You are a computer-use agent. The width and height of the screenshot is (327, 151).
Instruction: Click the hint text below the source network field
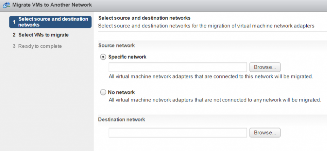pos(210,76)
